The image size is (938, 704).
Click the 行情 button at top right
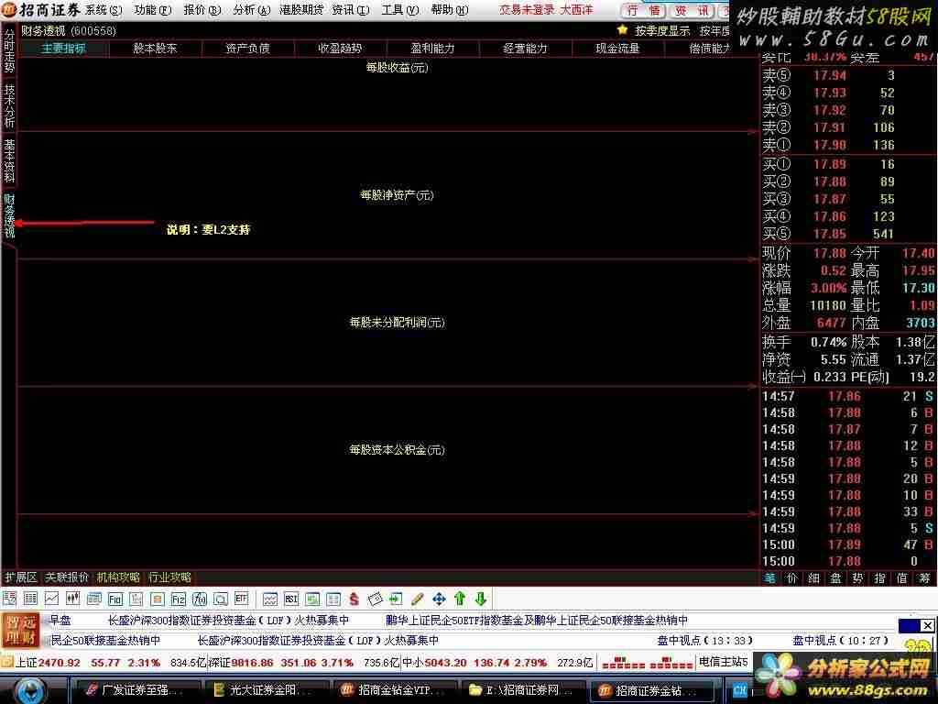coord(644,10)
